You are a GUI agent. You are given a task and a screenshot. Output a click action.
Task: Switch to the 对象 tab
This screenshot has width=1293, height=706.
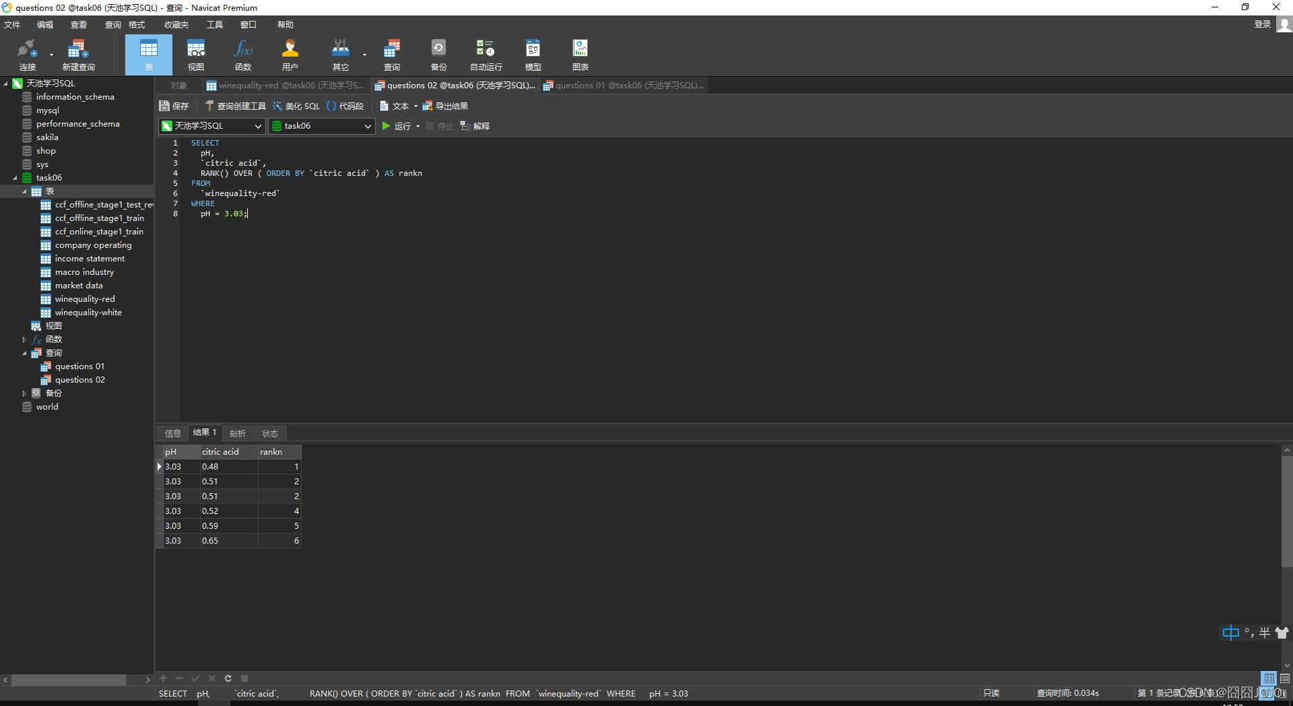179,86
